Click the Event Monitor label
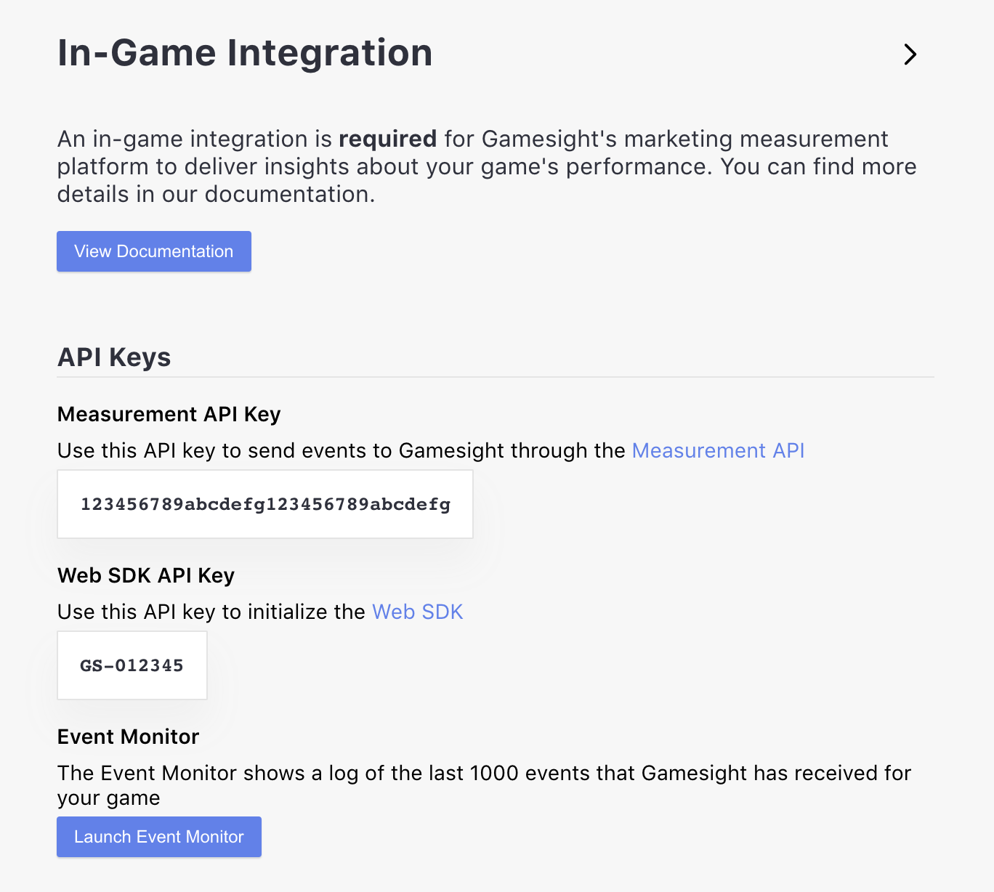This screenshot has height=892, width=994. tap(128, 737)
